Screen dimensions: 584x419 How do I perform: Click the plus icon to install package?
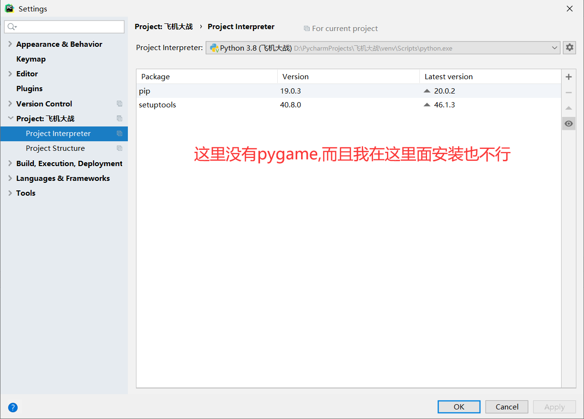coord(568,77)
